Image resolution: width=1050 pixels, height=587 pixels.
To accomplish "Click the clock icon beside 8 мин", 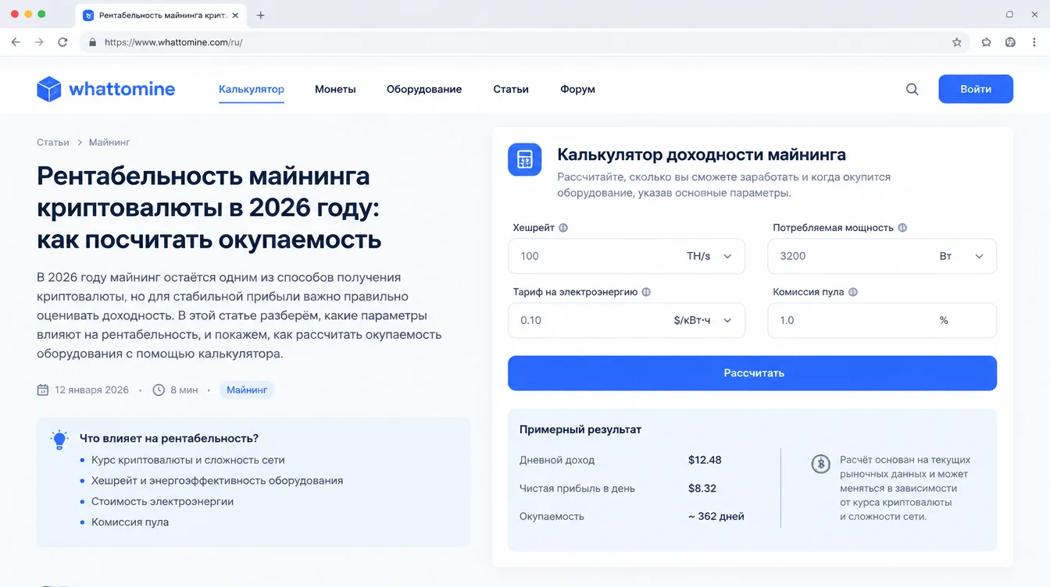I will click(x=159, y=390).
